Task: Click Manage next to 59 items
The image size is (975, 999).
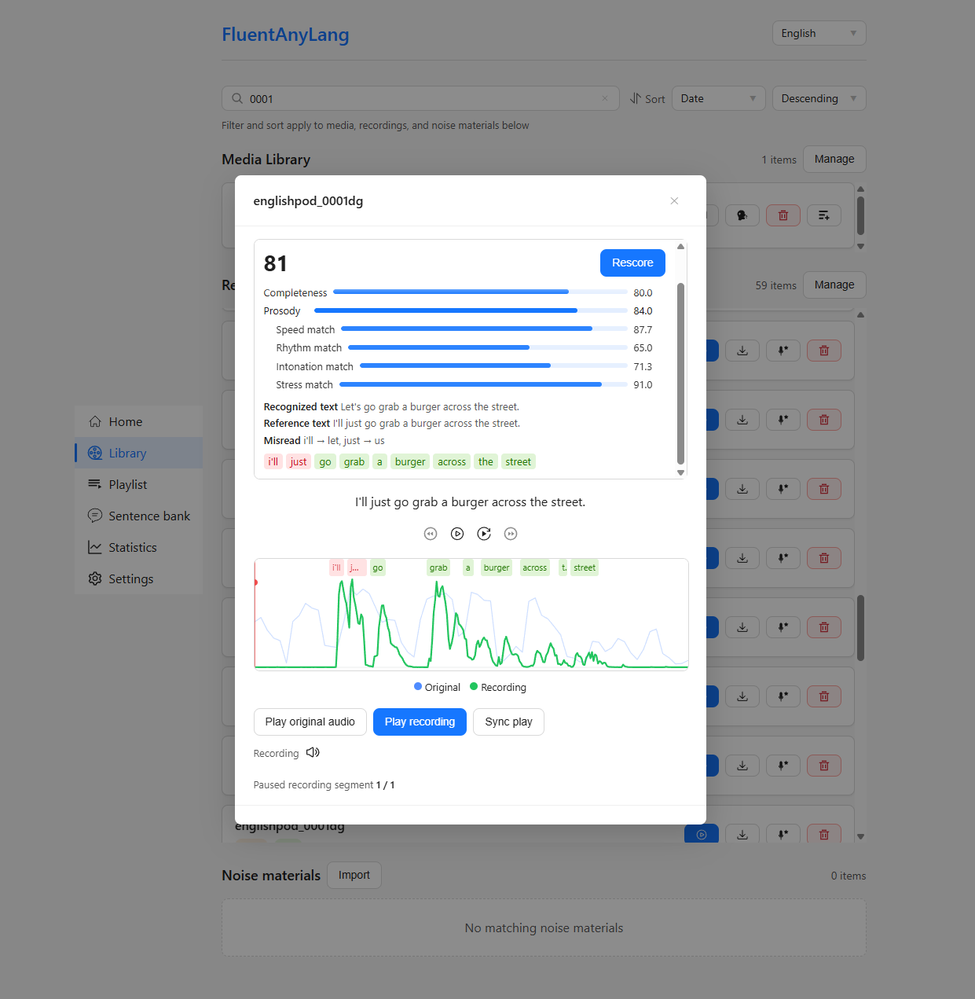Action: [834, 285]
